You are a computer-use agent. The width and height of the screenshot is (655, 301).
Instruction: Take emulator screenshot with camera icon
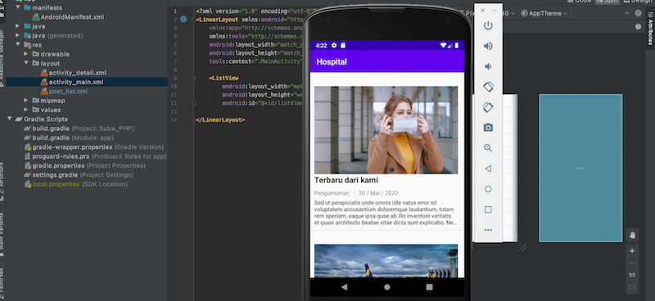pos(488,128)
